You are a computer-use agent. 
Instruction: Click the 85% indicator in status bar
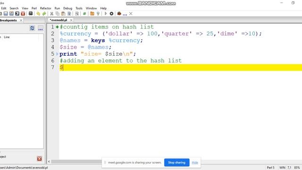[297, 168]
